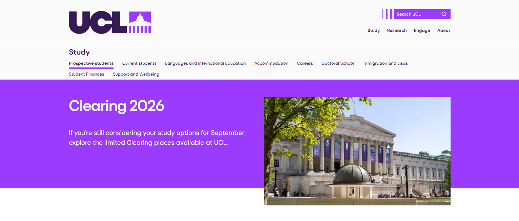
Task: Open the Engage top menu
Action: point(422,31)
